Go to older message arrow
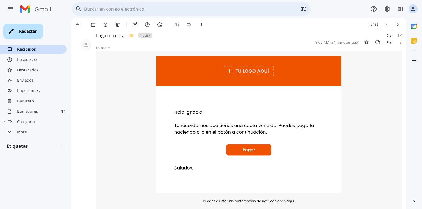 (x=398, y=25)
